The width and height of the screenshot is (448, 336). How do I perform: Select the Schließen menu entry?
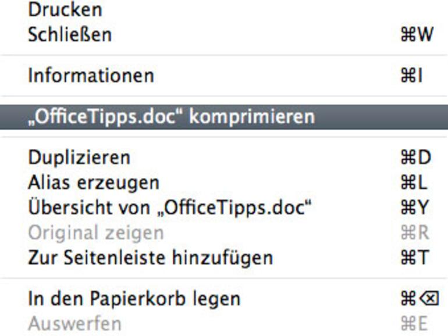tap(70, 34)
